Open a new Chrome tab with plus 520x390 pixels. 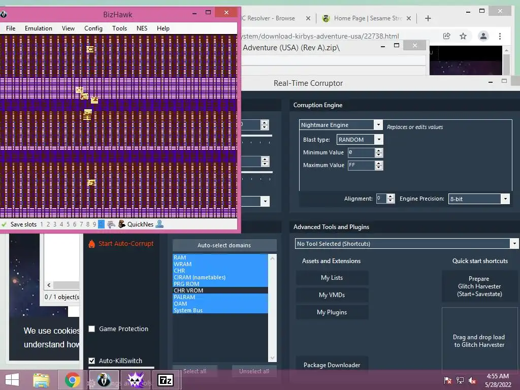pyautogui.click(x=428, y=18)
